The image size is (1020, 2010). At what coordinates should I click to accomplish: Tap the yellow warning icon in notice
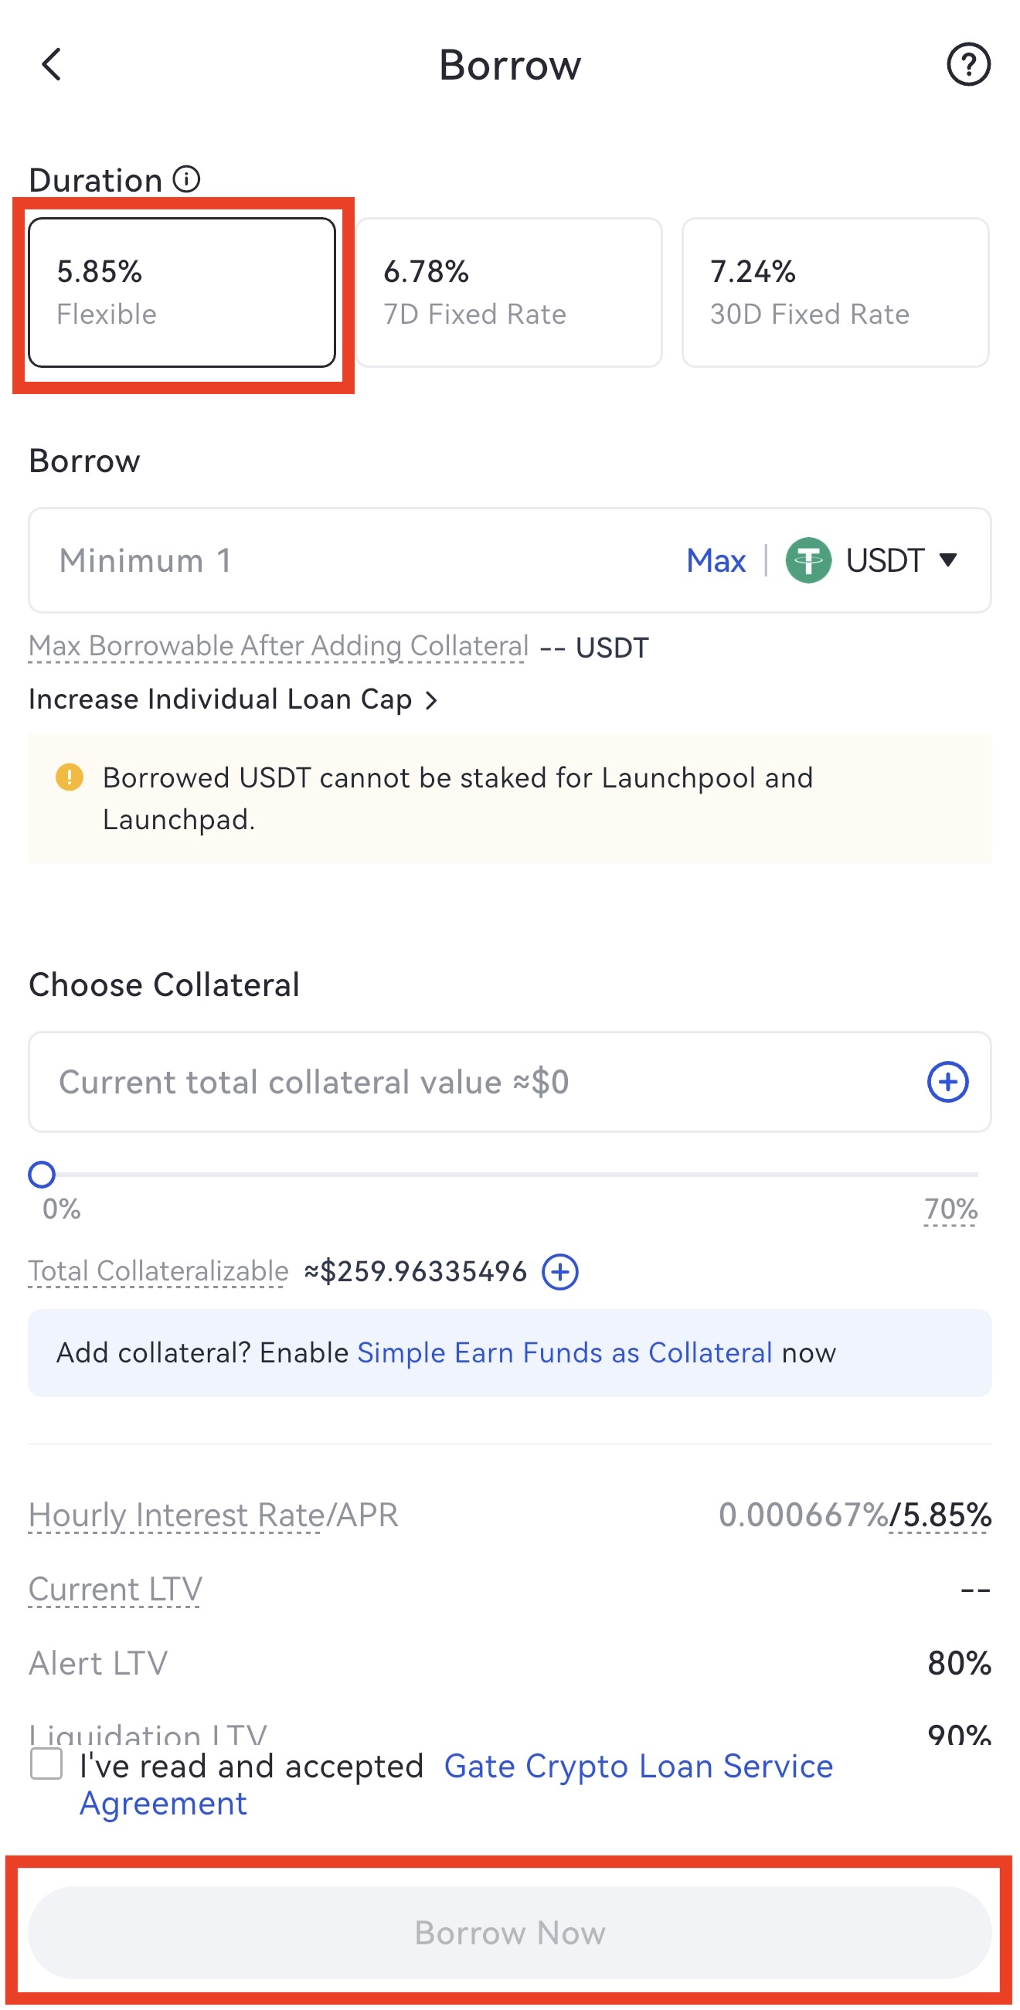(70, 777)
